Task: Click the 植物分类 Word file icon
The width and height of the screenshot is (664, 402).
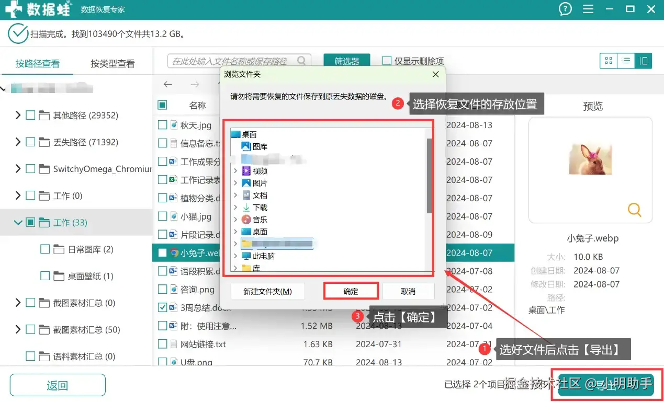Action: click(x=174, y=198)
